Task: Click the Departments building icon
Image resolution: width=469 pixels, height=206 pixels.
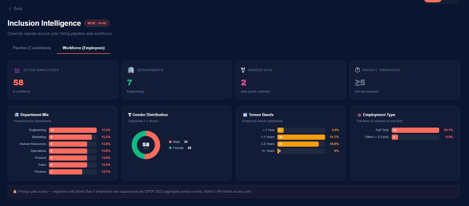Action: 131,70
